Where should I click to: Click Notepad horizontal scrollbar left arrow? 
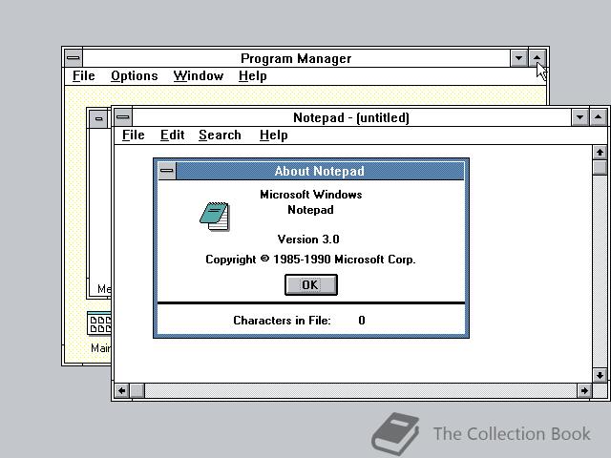click(x=122, y=390)
